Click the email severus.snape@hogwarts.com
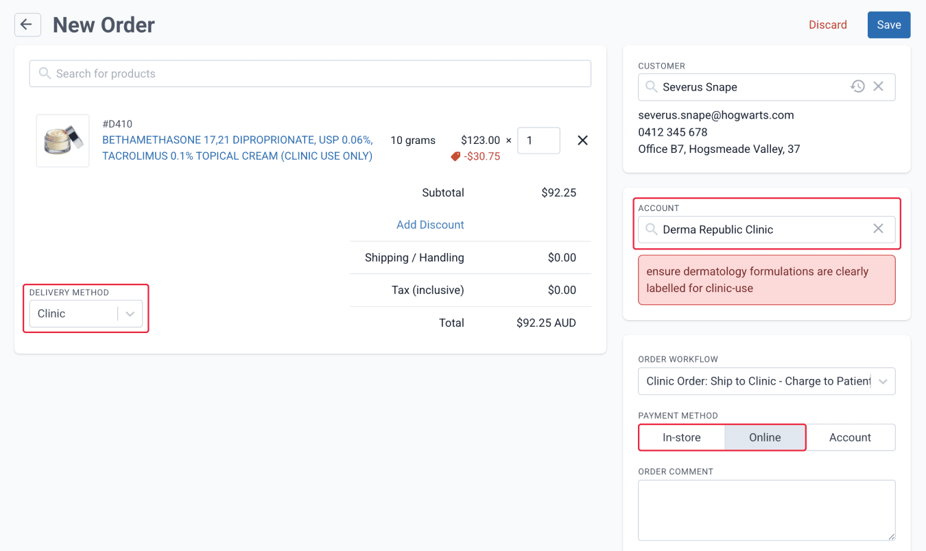This screenshot has height=551, width=926. pyautogui.click(x=716, y=115)
